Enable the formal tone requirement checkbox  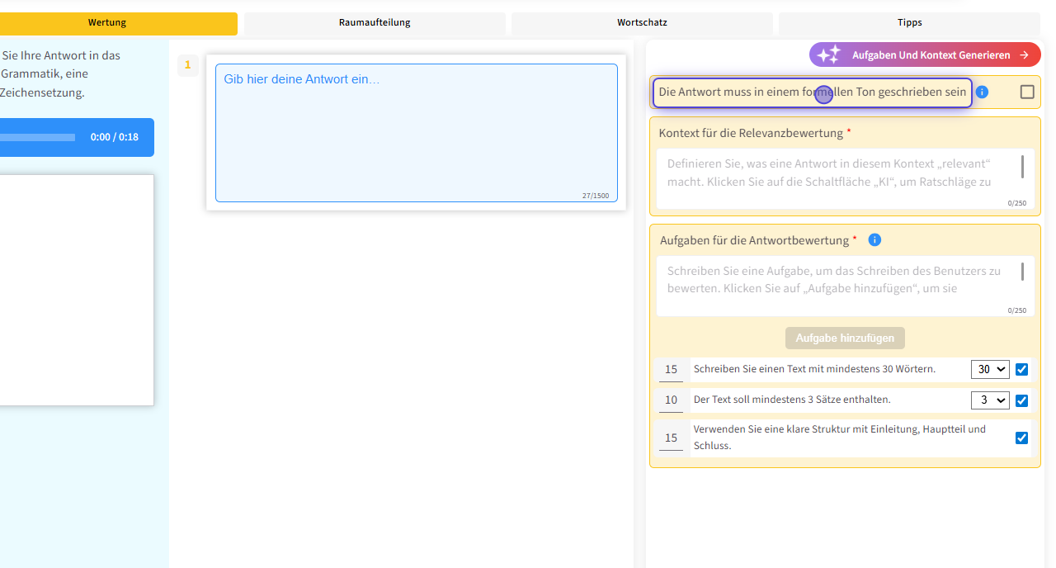[1027, 92]
